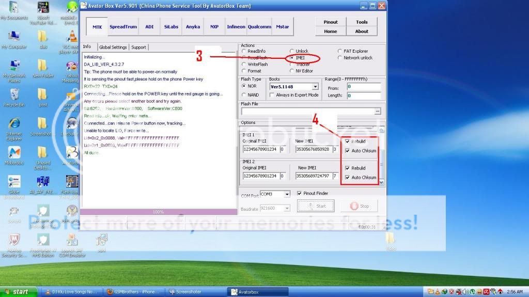529x297 pixels.
Task: Open the Recycle Bin
Action: point(14,98)
